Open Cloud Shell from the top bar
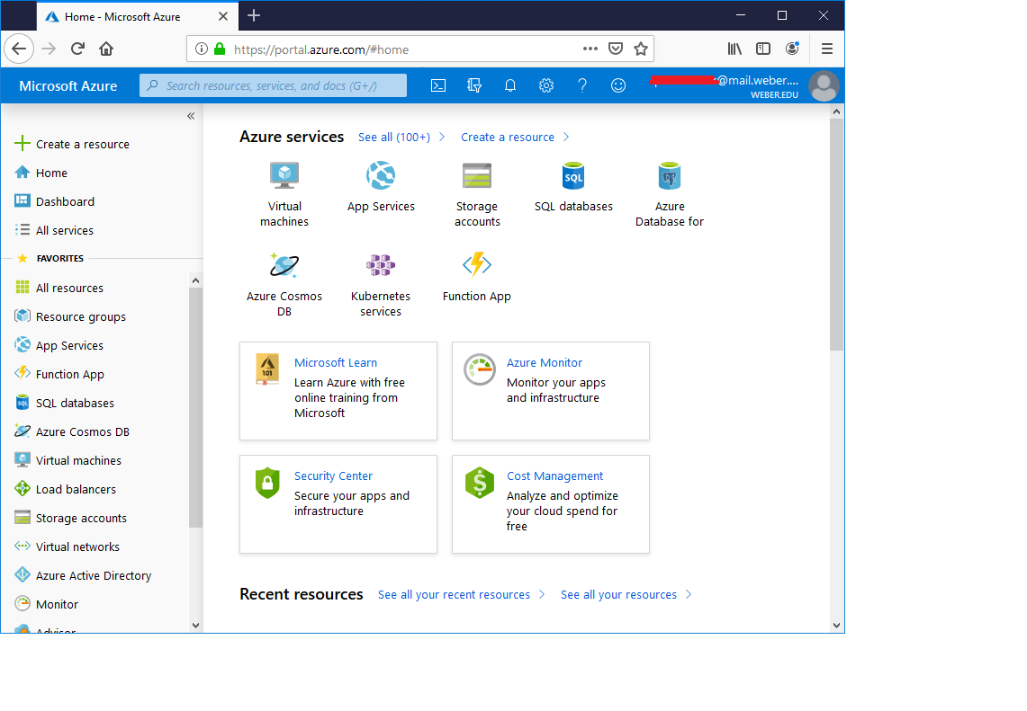The image size is (1027, 711). pyautogui.click(x=438, y=85)
